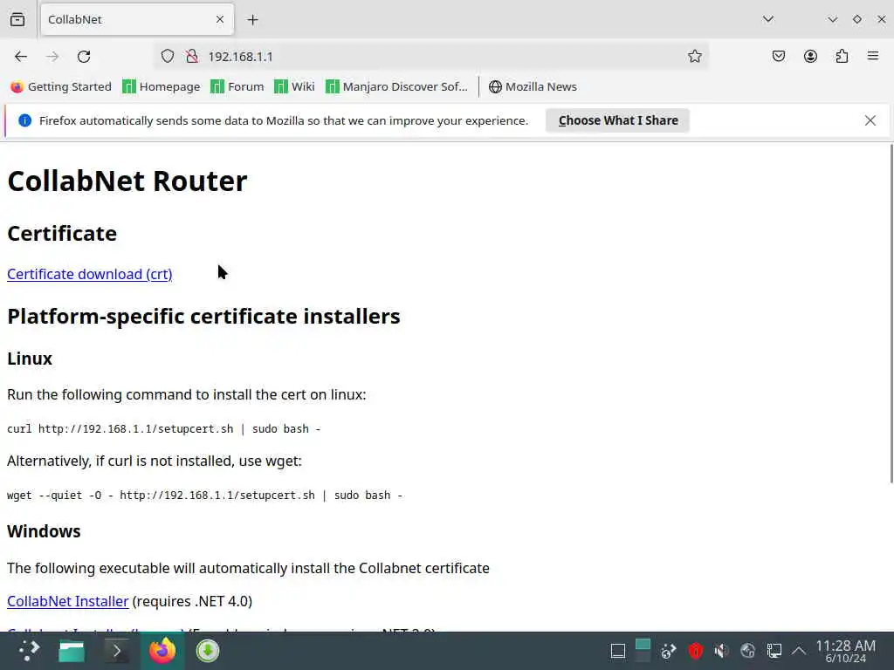Open the green download app in taskbar
The height and width of the screenshot is (670, 894).
(208, 651)
